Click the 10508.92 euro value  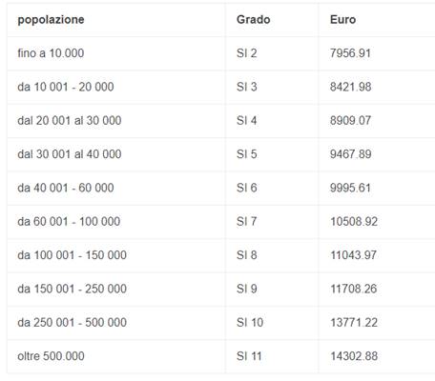coord(354,221)
